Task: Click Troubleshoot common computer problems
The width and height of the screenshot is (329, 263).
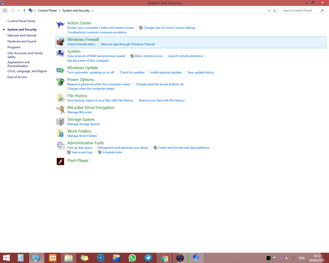Action: (97, 32)
